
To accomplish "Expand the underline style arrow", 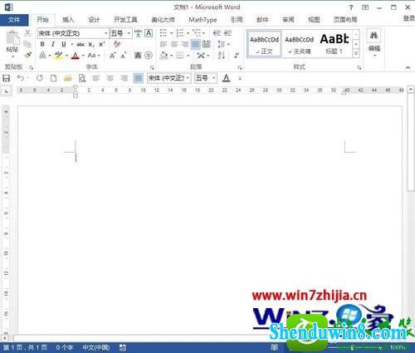I will coord(71,44).
